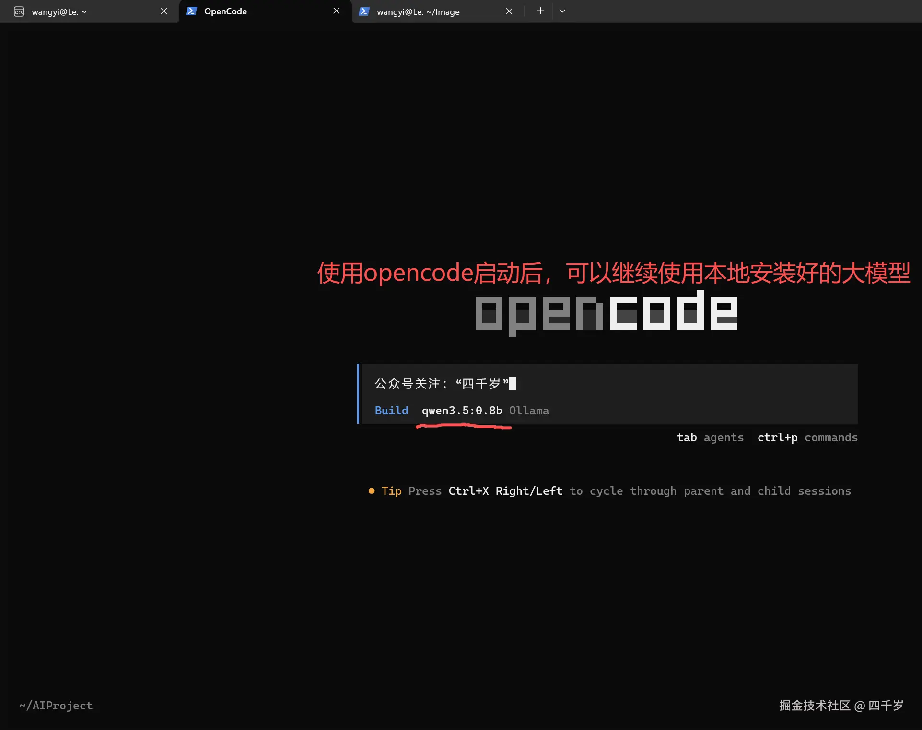
Task: Open the terminal tab list dropdown chevron
Action: 562,11
